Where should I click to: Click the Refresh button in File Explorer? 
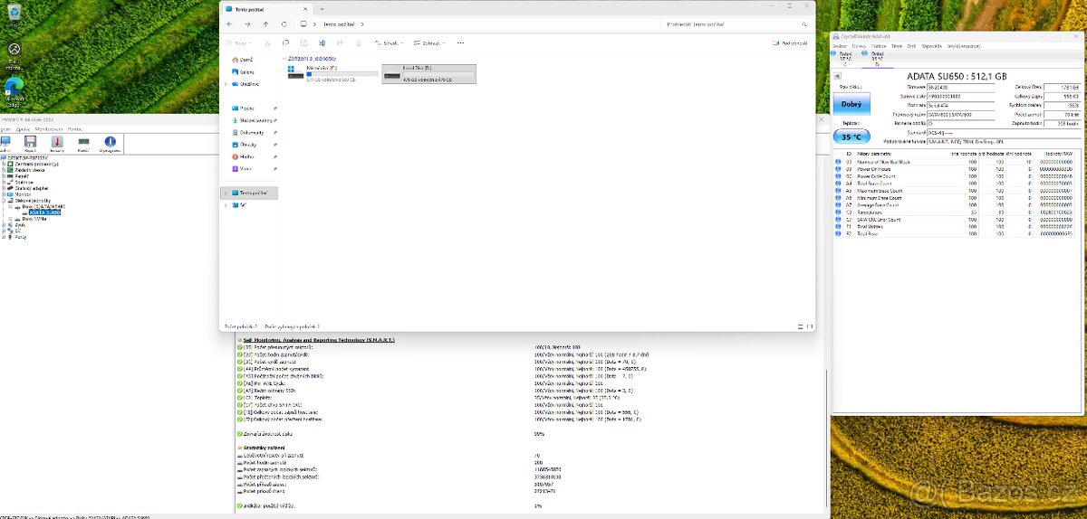point(284,24)
